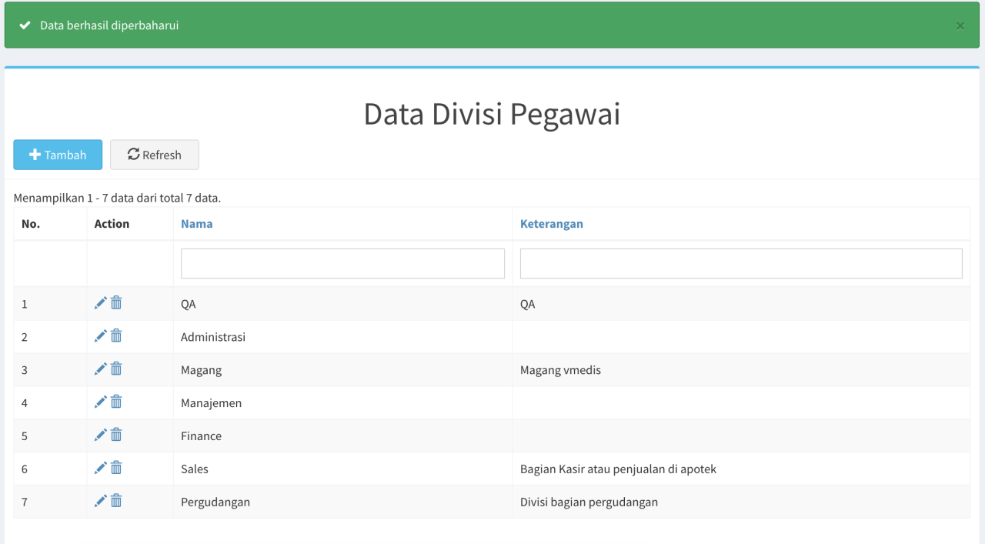
Task: Select the 'Sales' name cell
Action: point(342,469)
